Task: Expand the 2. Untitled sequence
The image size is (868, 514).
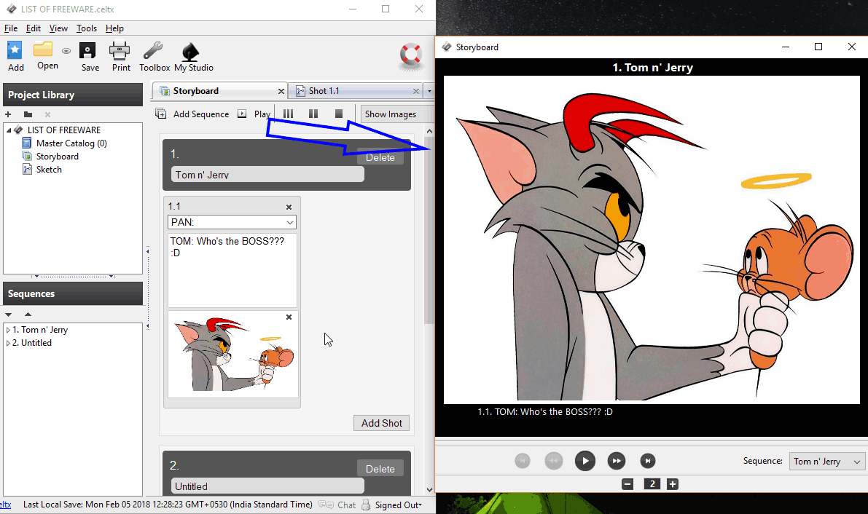Action: click(8, 343)
